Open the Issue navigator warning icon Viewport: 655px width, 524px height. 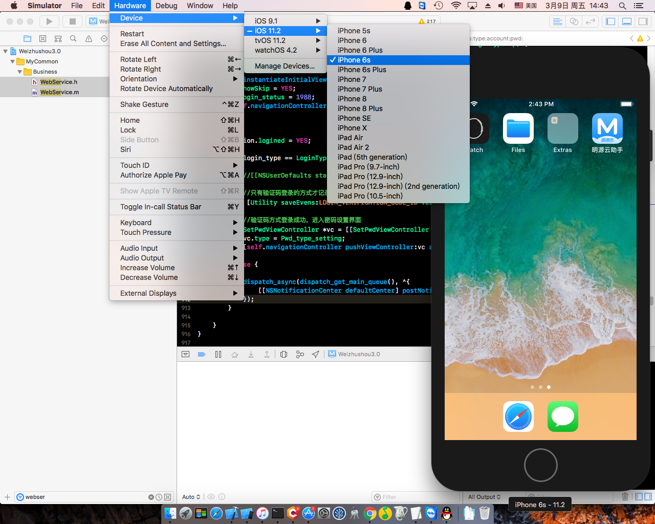click(x=89, y=38)
